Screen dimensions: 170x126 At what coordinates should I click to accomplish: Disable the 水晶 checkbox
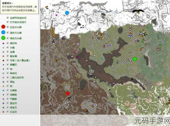click(8, 47)
